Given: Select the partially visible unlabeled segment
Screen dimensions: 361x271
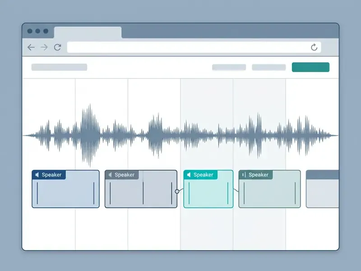Looking at the screenshot, I should [x=322, y=189].
